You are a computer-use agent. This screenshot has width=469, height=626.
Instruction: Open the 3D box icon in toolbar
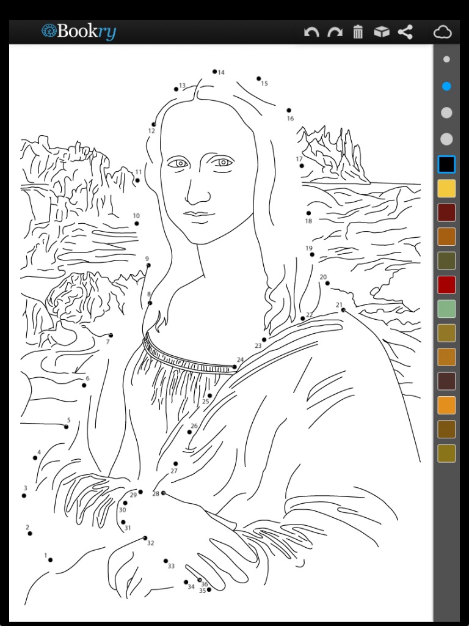tap(382, 32)
